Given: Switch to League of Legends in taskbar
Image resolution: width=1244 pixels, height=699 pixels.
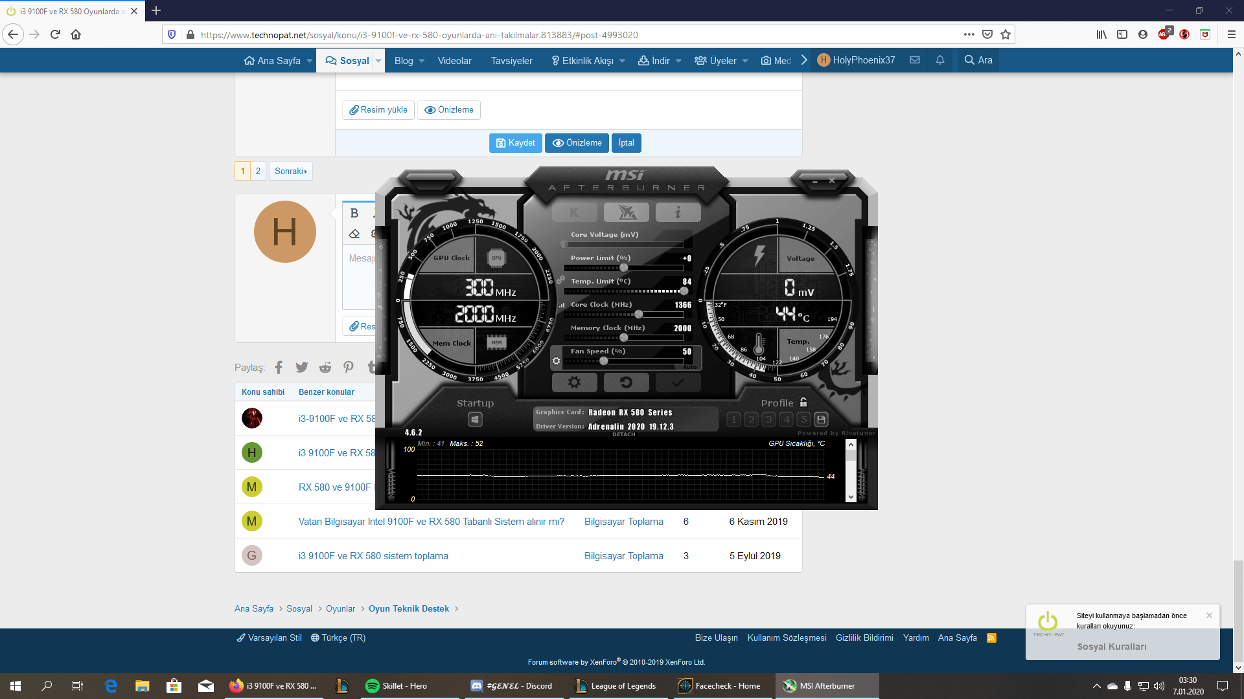Looking at the screenshot, I should (615, 686).
